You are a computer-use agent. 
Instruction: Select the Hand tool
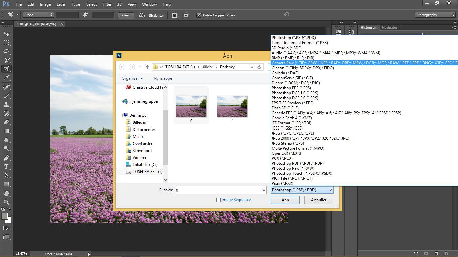pos(6,194)
